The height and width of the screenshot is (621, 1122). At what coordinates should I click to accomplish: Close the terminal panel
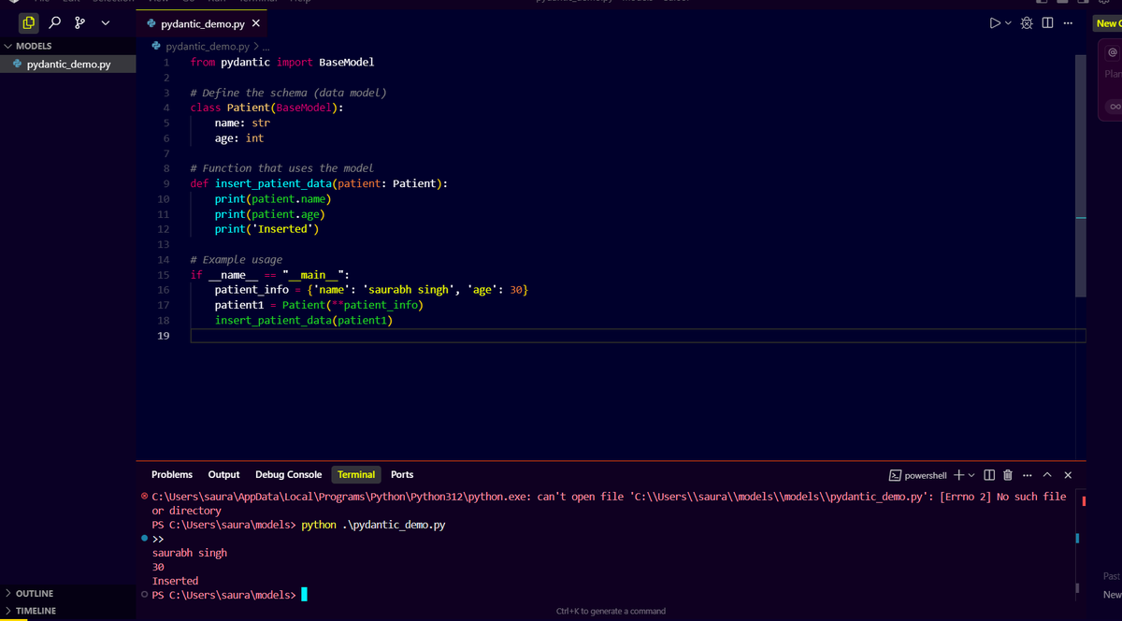tap(1068, 475)
